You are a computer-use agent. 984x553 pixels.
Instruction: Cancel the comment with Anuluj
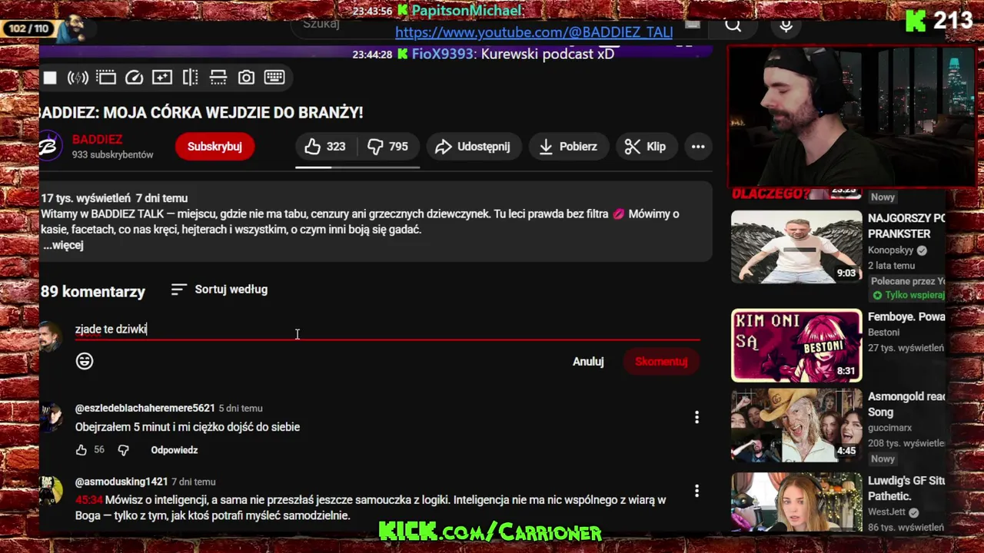588,362
